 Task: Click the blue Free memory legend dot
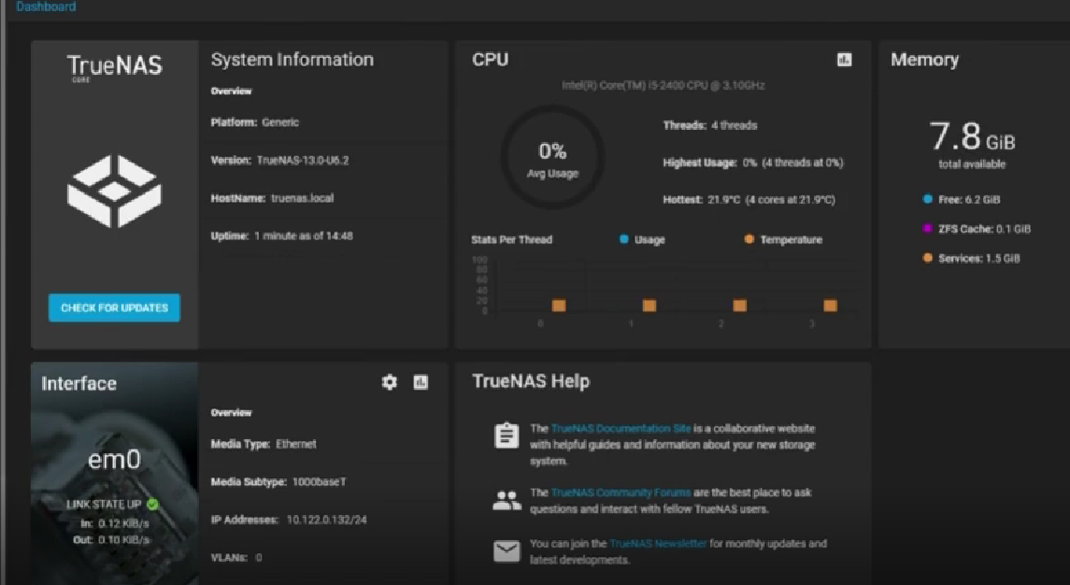(927, 199)
